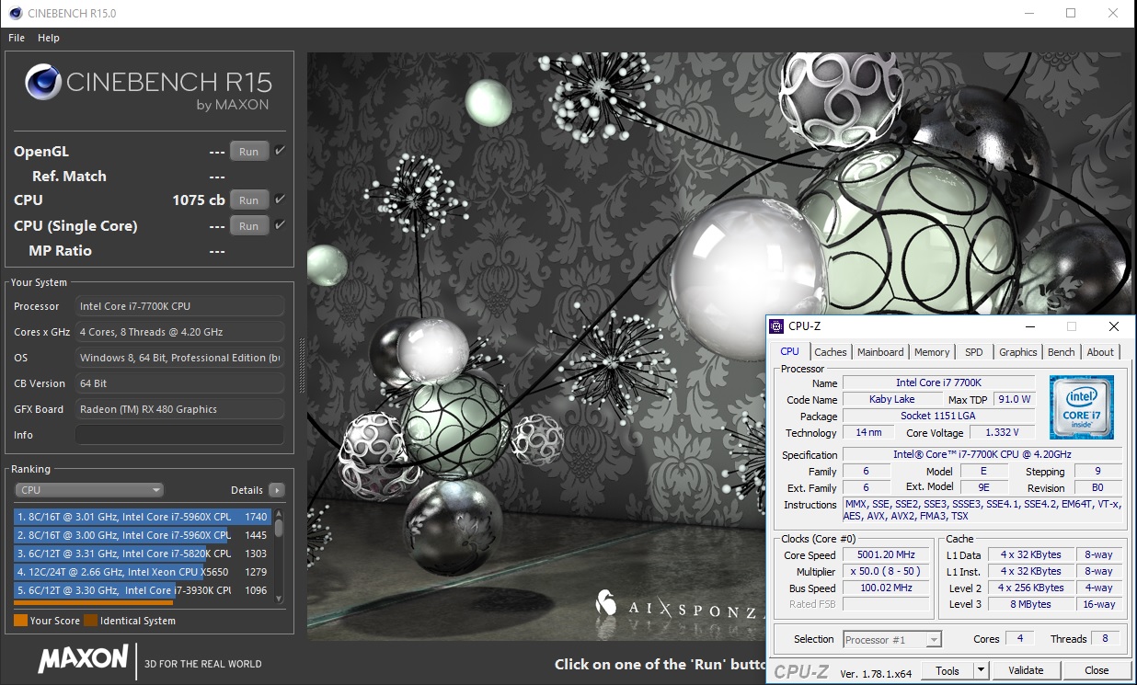Minimize the Cinebench R15 window

[x=1028, y=13]
